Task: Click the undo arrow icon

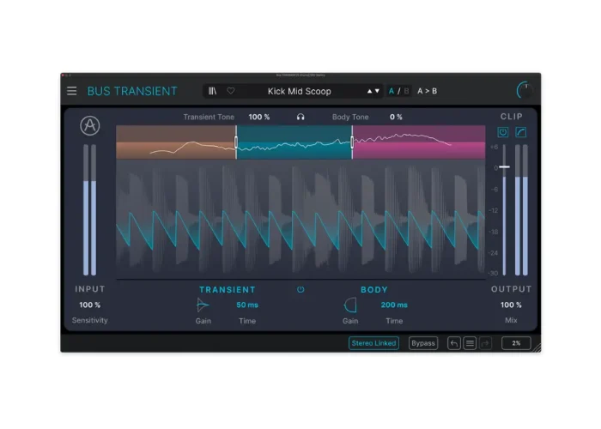Action: pyautogui.click(x=454, y=343)
